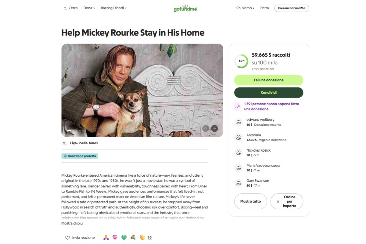Click the 60% progress ring
This screenshot has width=366, height=244.
click(x=241, y=61)
